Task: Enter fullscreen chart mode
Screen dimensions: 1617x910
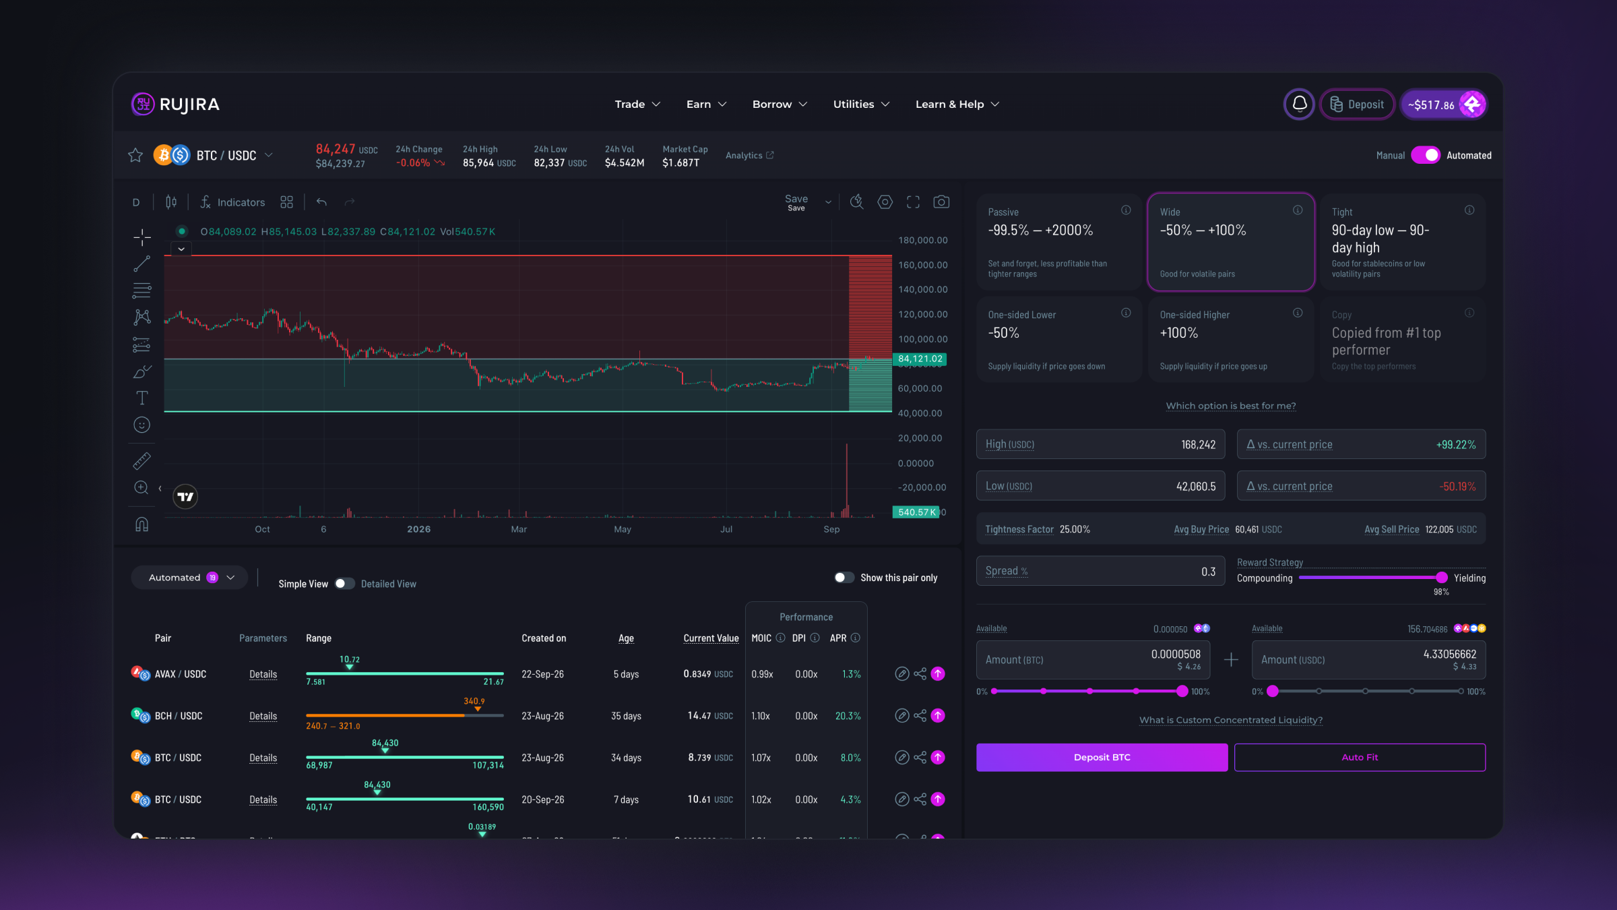Action: point(913,202)
